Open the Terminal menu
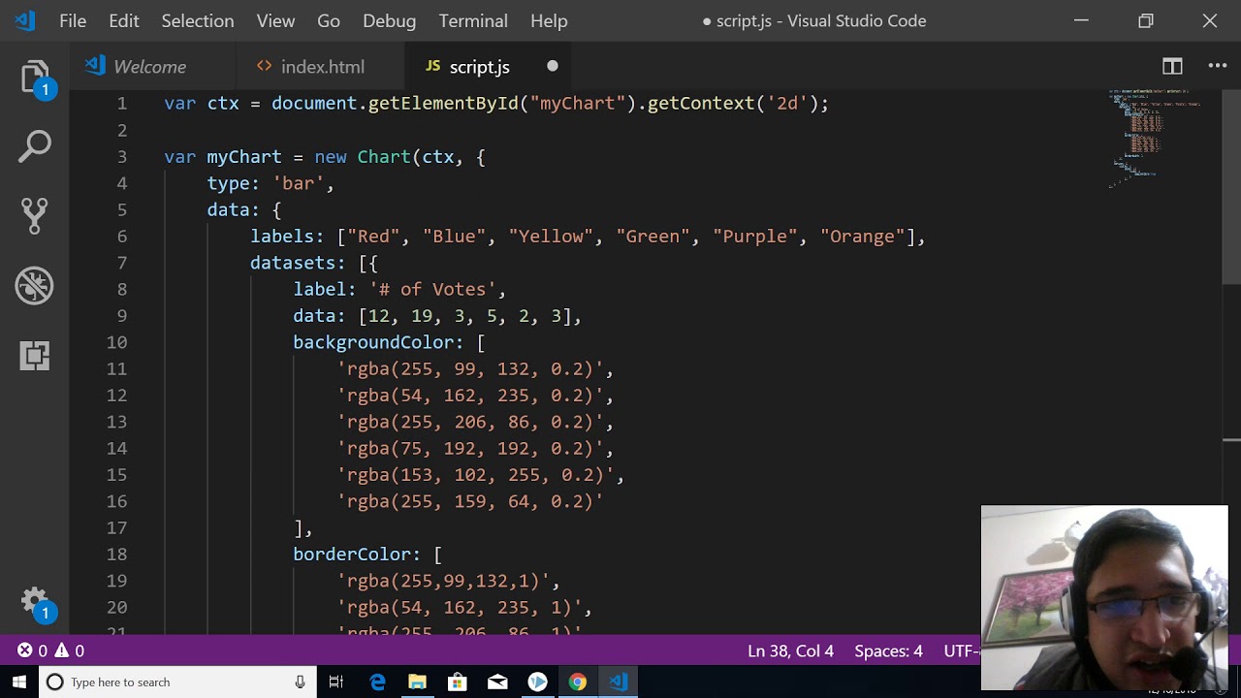 (x=473, y=20)
